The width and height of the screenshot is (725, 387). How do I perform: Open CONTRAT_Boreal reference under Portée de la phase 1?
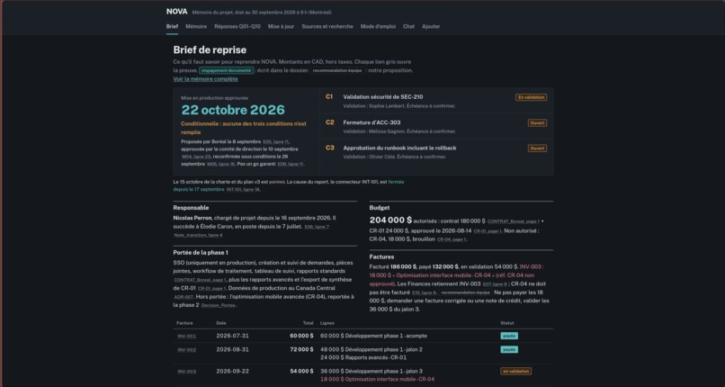pyautogui.click(x=201, y=280)
